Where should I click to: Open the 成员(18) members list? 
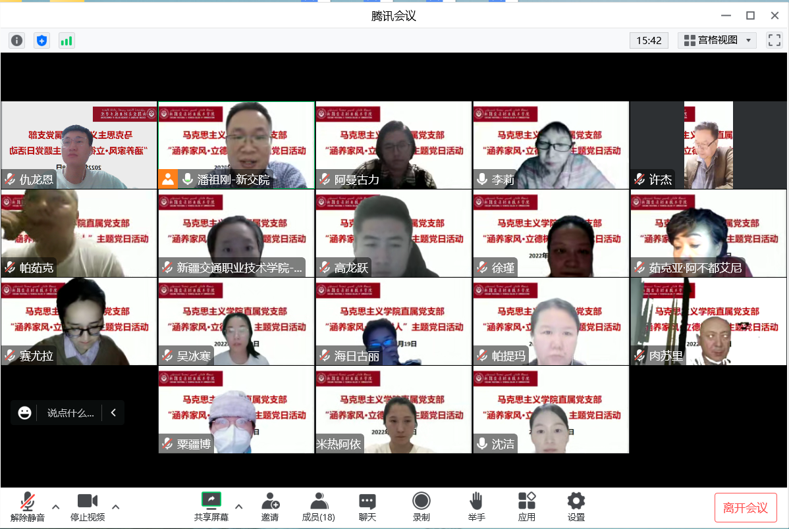pyautogui.click(x=319, y=507)
